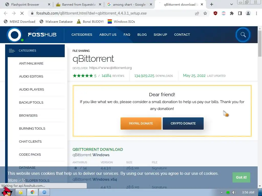Click SIGN UP in the navigation bar

click(x=160, y=35)
